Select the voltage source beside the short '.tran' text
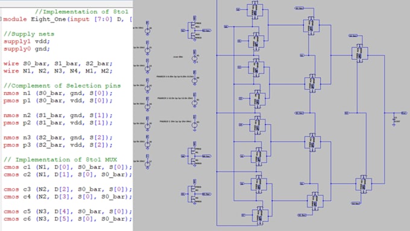The image size is (410, 231). [x=195, y=57]
